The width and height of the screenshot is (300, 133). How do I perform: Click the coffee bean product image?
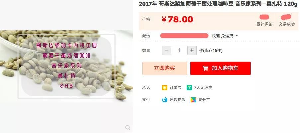[x=66, y=66]
